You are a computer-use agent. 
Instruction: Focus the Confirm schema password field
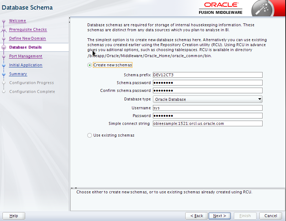pos(208,90)
